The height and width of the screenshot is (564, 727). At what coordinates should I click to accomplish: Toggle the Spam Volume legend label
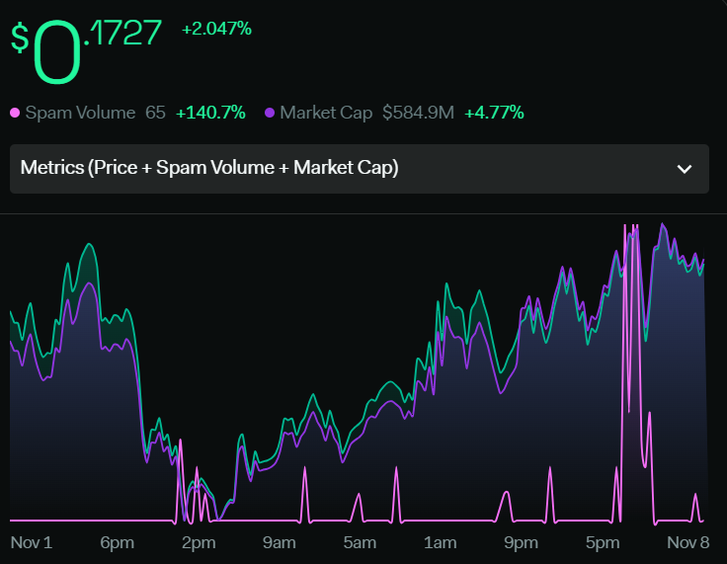coord(80,113)
